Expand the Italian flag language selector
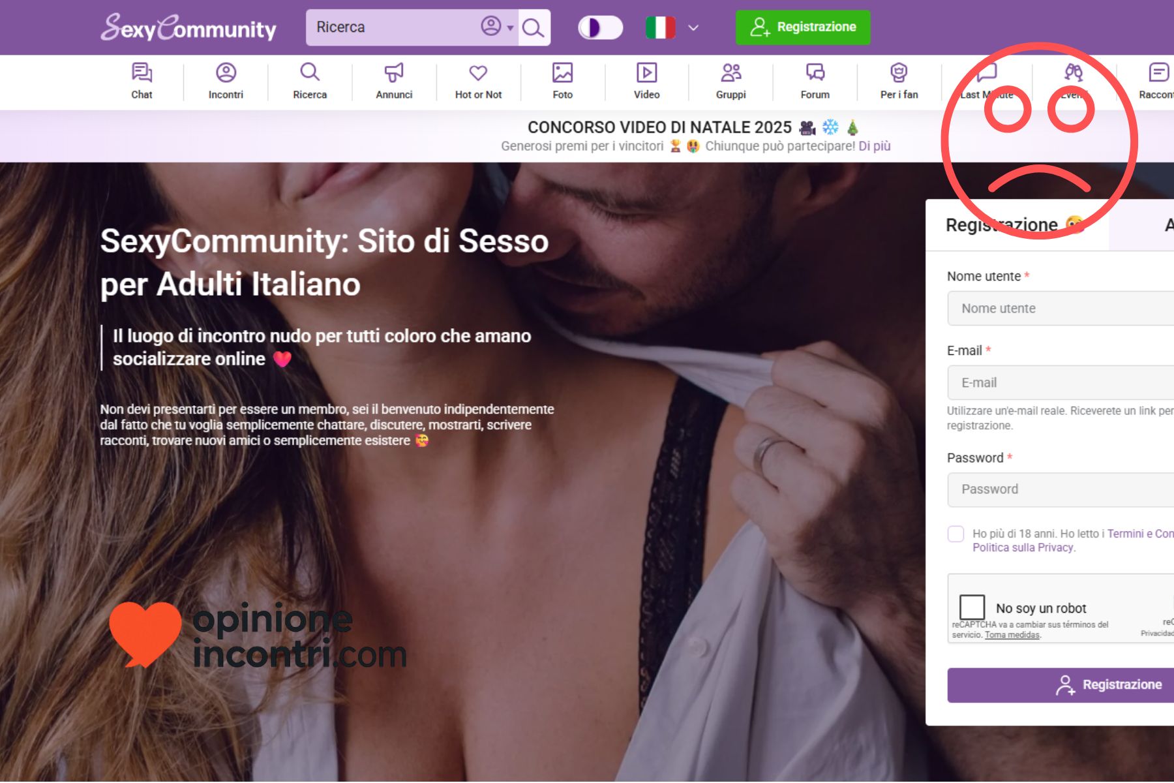The height and width of the screenshot is (783, 1174). coord(672,27)
